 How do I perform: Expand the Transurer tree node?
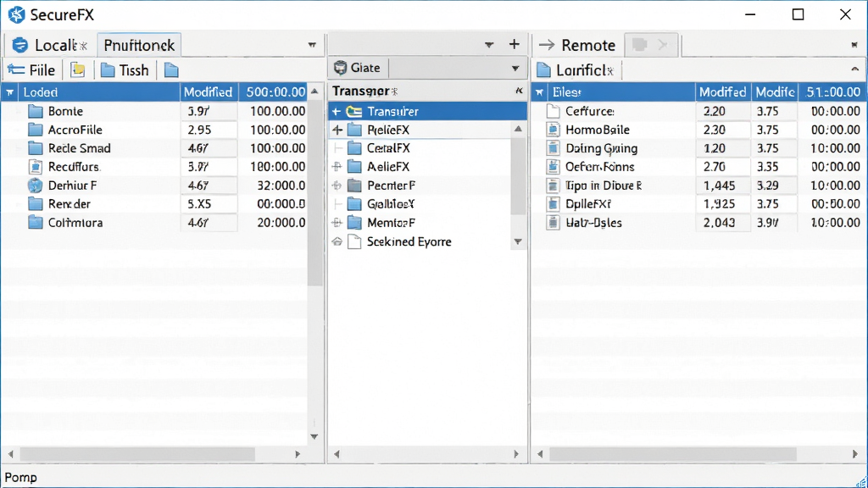[x=336, y=111]
